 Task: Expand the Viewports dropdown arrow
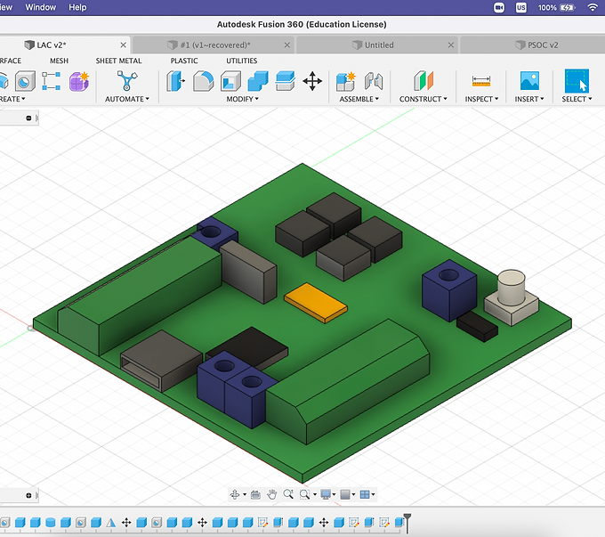click(373, 494)
